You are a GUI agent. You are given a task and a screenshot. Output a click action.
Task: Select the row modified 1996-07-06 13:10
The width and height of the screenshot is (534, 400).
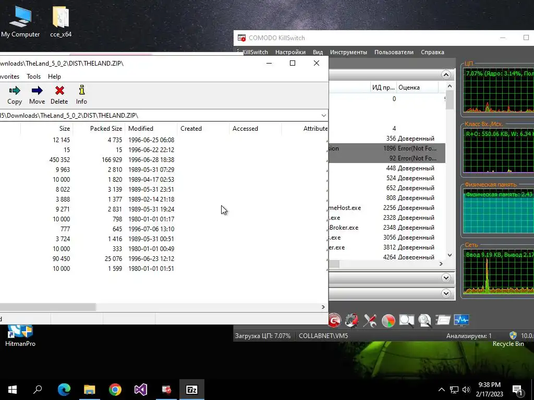pos(163,229)
